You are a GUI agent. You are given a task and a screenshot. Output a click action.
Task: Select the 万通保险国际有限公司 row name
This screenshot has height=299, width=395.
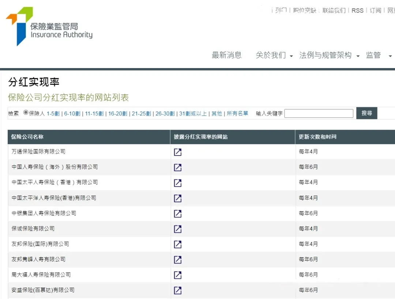[x=38, y=152]
